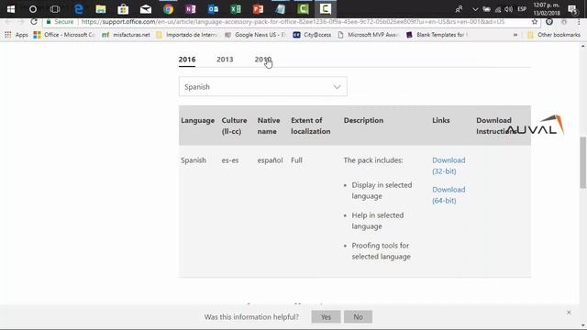Screen dimensions: 587x330
Task: Click the Download (64-bit) link
Action: [449, 195]
